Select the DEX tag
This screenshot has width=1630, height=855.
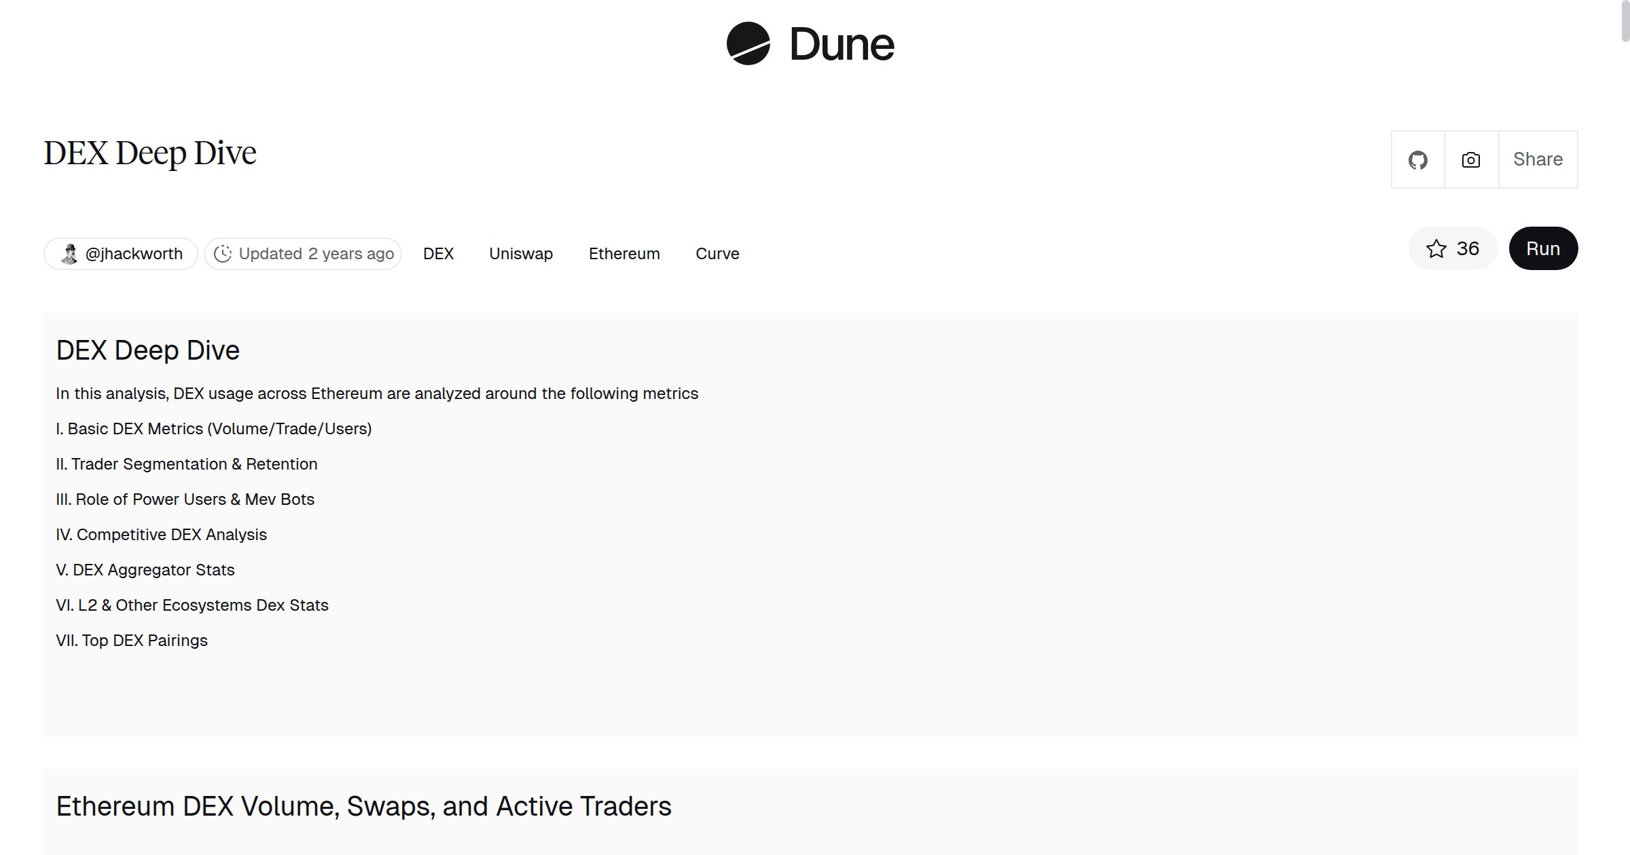coord(438,253)
